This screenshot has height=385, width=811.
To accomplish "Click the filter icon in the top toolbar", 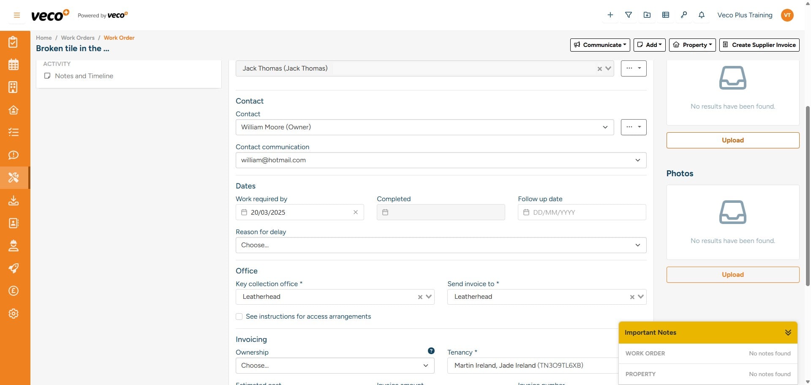I will [x=629, y=15].
